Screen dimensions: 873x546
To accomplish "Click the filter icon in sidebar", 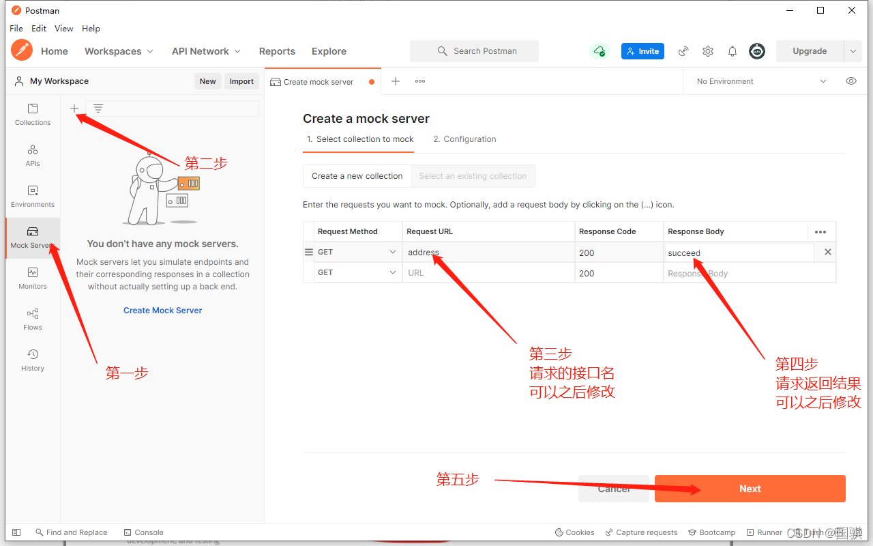I will 98,109.
